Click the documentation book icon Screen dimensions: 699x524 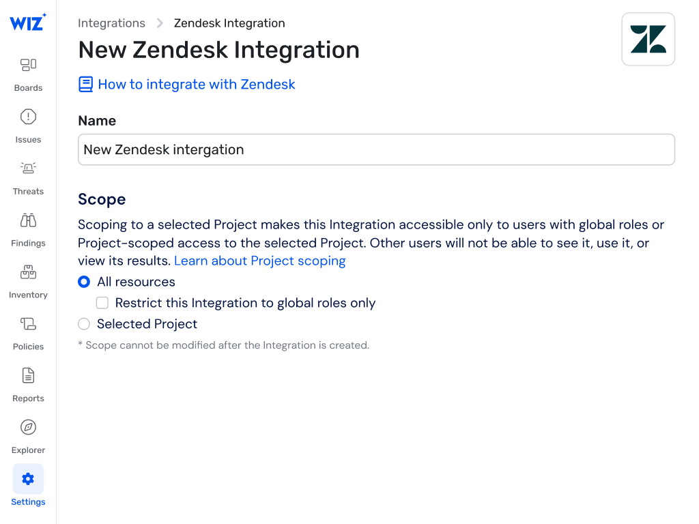pos(85,85)
